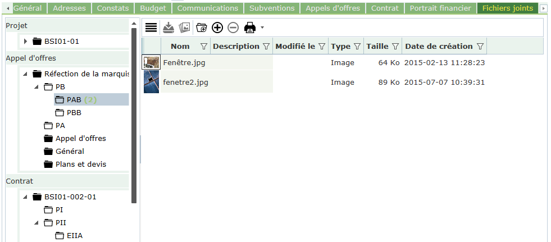The height and width of the screenshot is (242, 551).
Task: Remove a file with the minus icon
Action: [233, 28]
